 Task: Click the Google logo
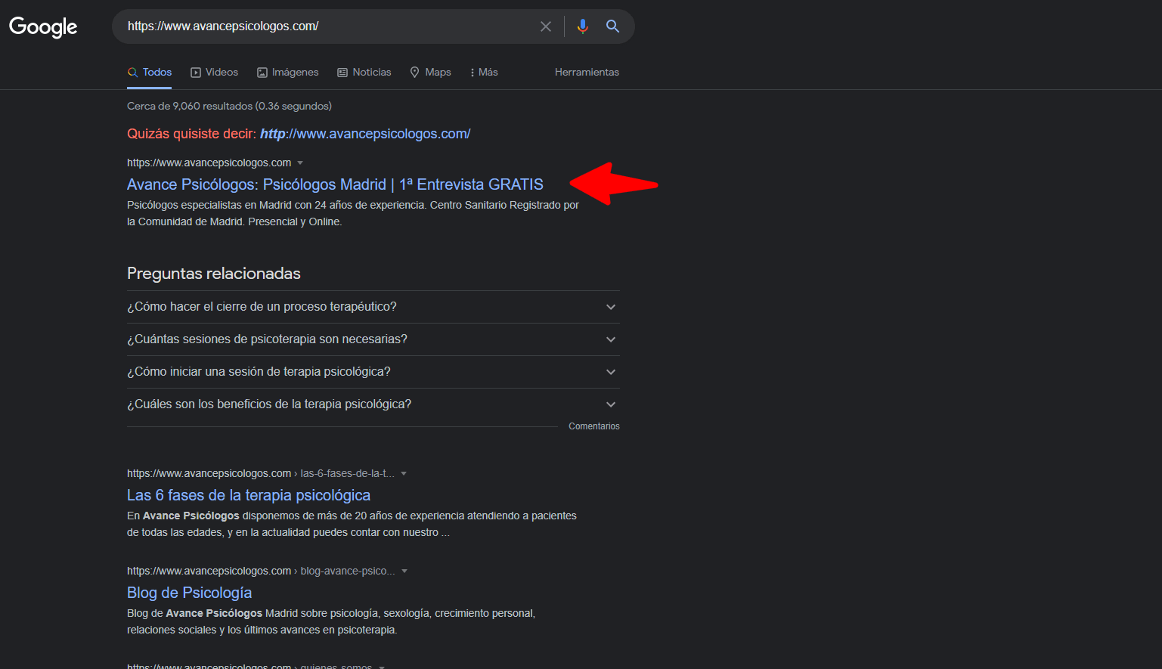tap(43, 27)
